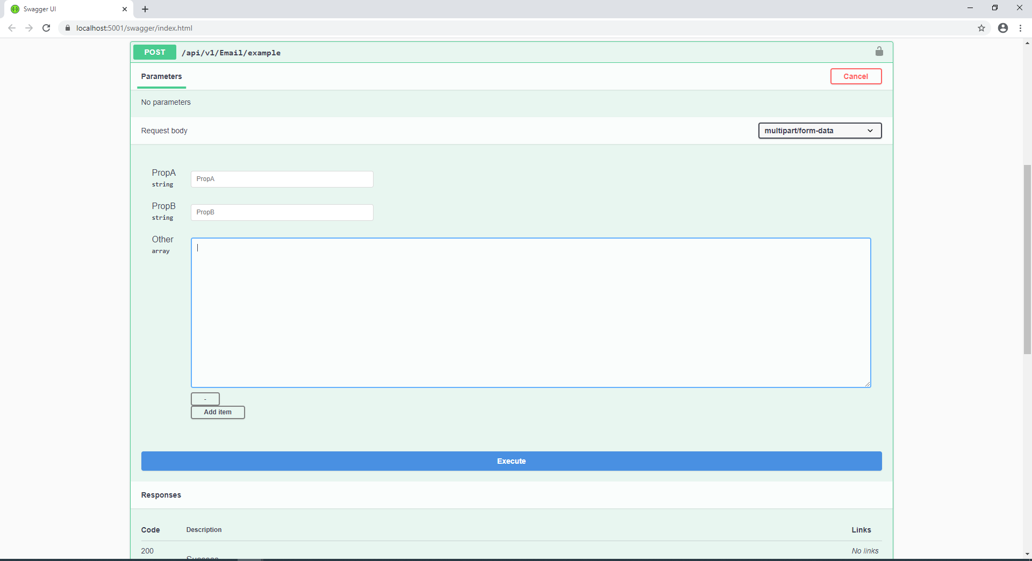Click the Add item button
This screenshot has width=1032, height=561.
coord(218,412)
